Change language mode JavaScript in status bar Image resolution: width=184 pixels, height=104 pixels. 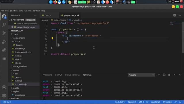coord(156,102)
